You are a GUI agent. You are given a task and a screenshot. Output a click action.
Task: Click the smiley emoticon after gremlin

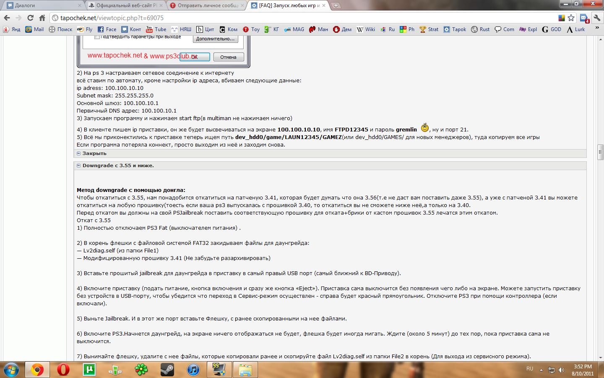coord(425,127)
